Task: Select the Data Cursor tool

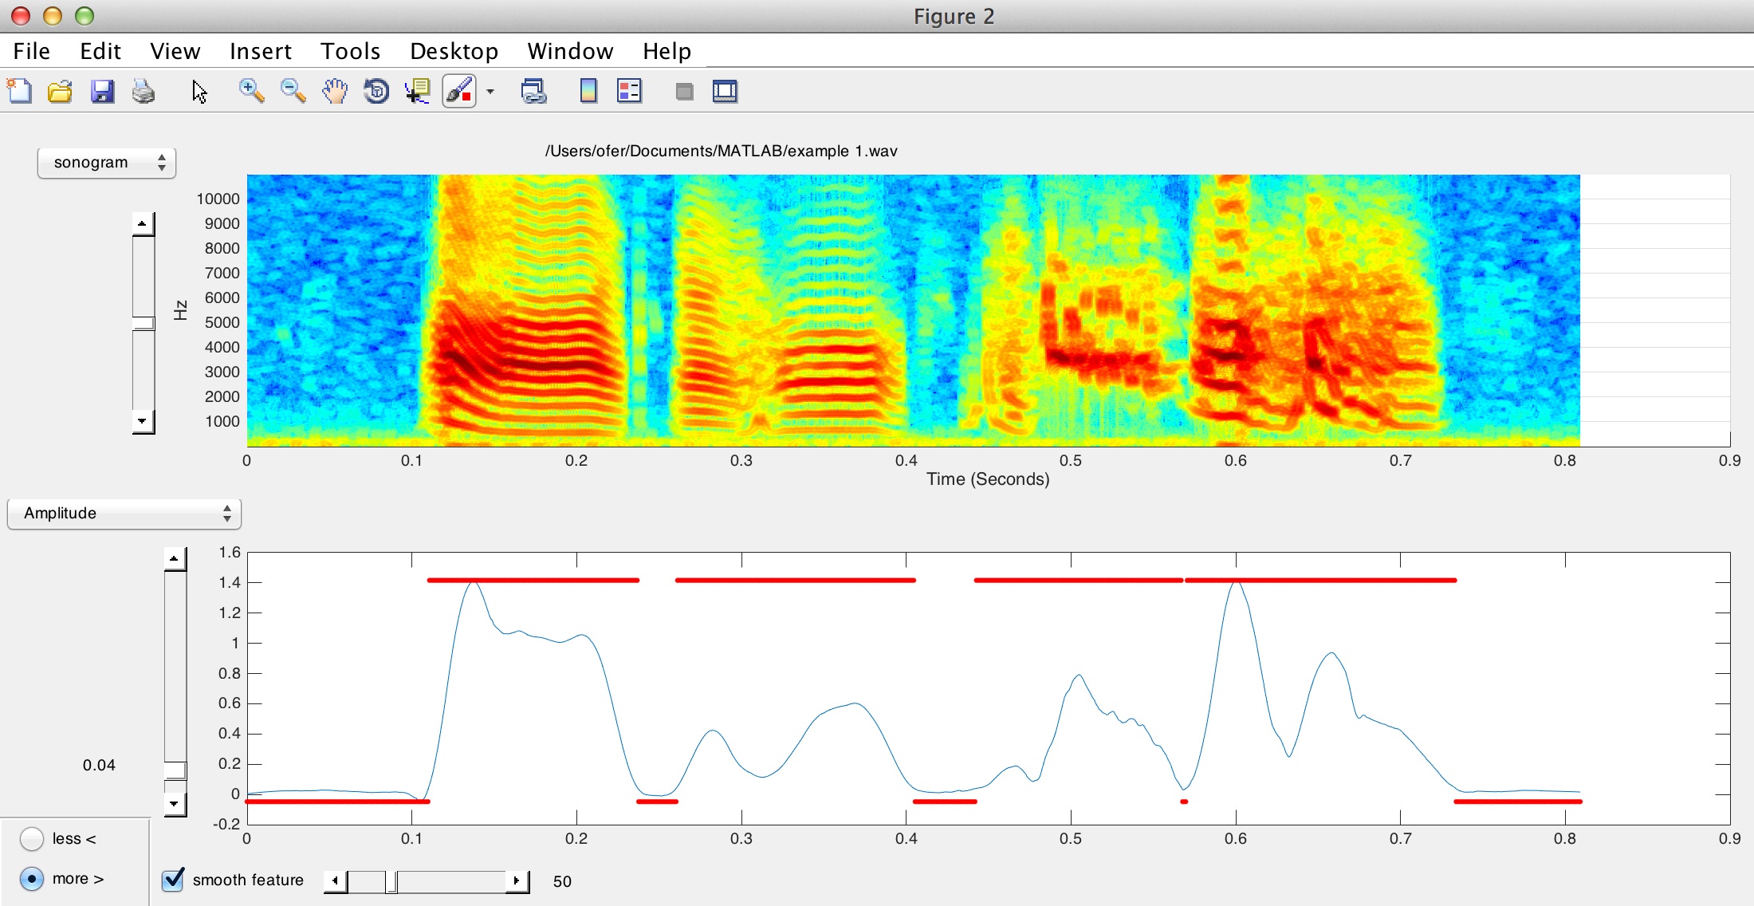Action: tap(418, 91)
